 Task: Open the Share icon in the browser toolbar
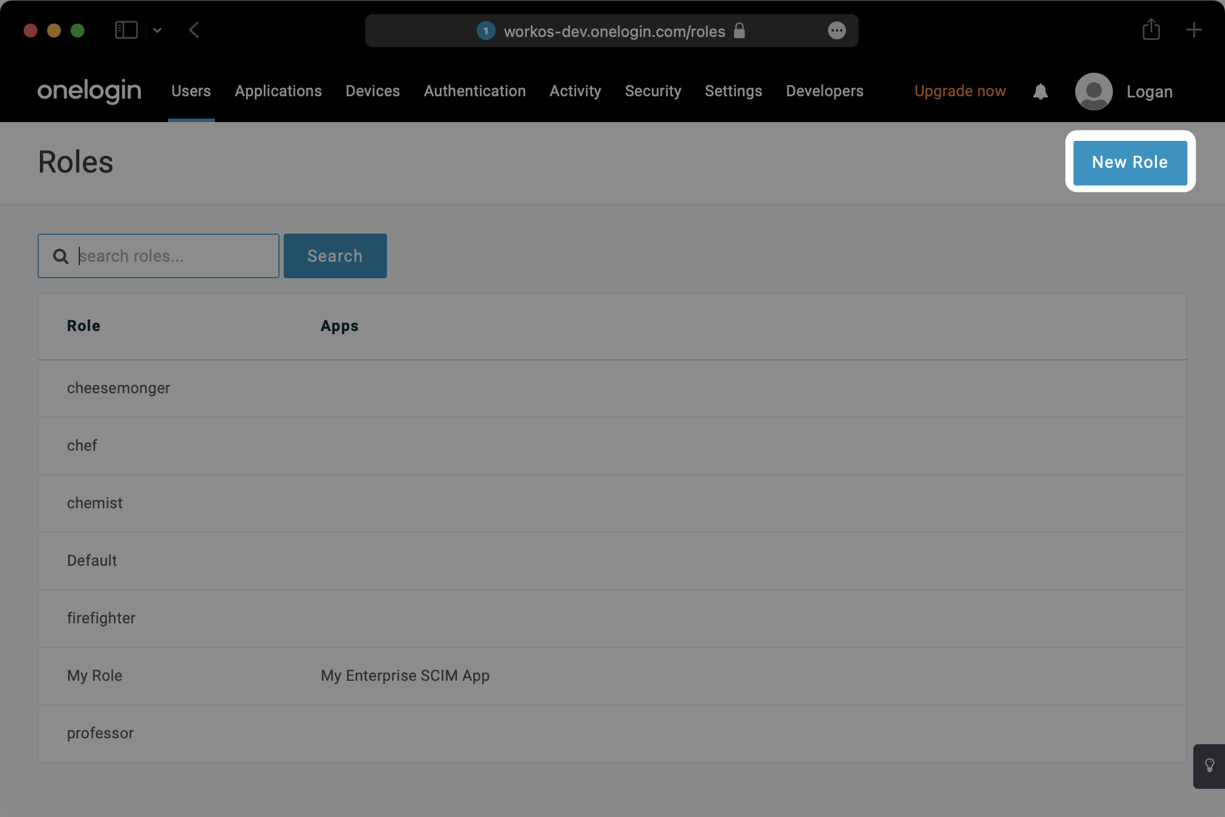(1152, 30)
